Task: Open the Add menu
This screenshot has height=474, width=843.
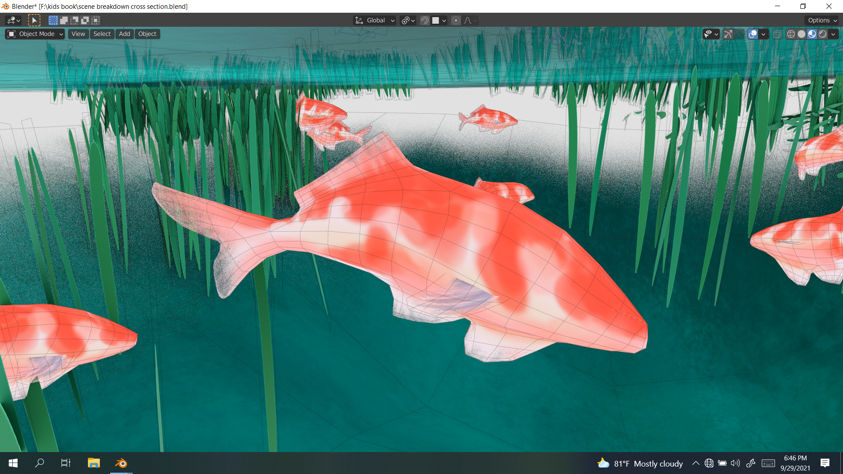Action: pos(124,34)
